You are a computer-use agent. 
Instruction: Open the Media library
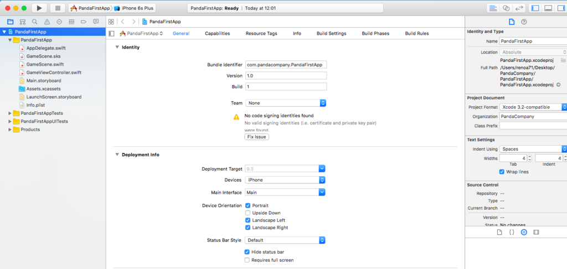coord(536,233)
